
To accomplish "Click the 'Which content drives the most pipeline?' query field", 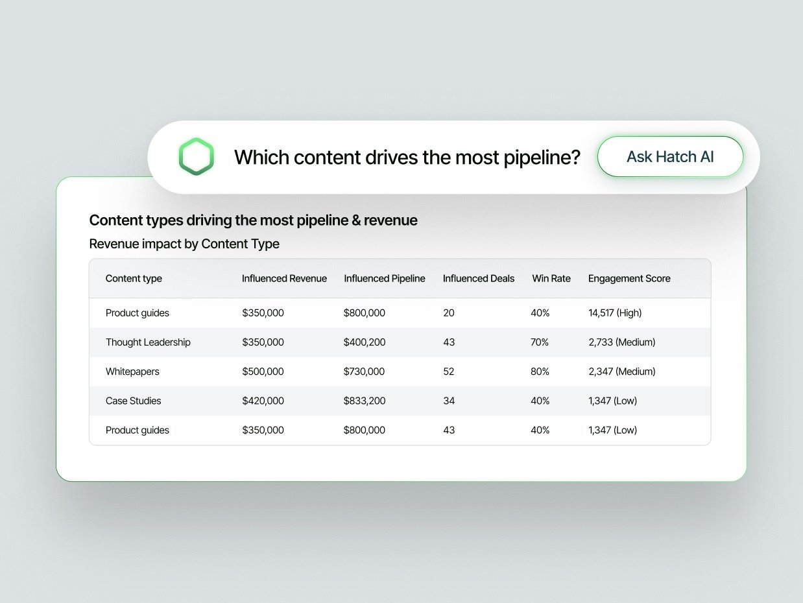I will coord(407,157).
